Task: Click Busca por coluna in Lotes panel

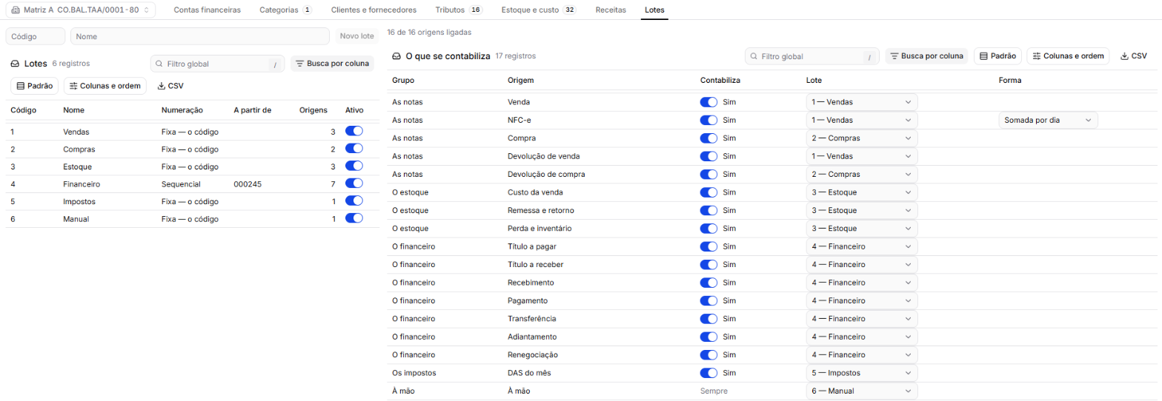Action: (x=332, y=64)
